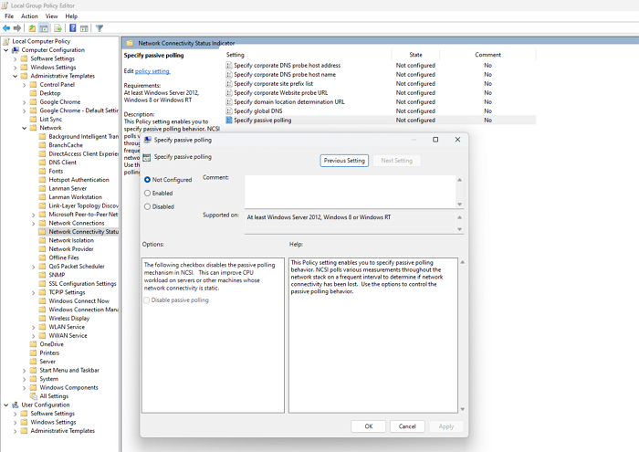Click the DNS Client folder icon
The width and height of the screenshot is (639, 452).
click(42, 163)
